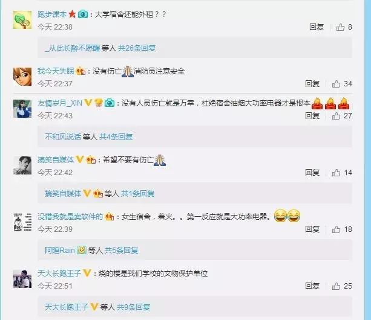Click 回复 on 我今天失眠's comment
Viewport: 371px width, 320px height.
[312, 84]
